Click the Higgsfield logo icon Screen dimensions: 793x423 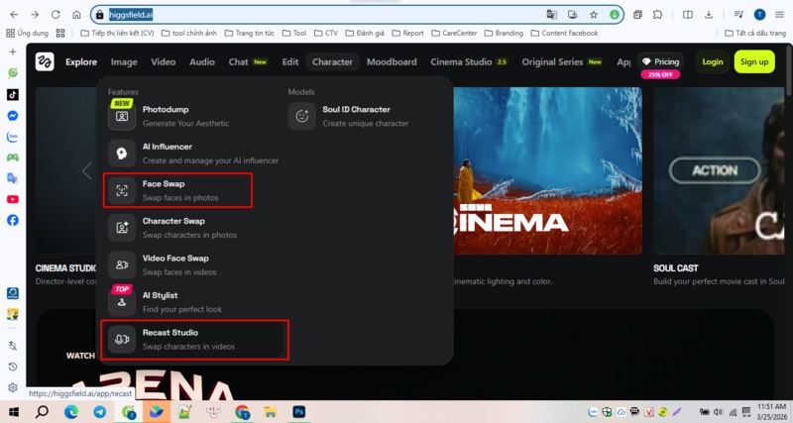[45, 61]
